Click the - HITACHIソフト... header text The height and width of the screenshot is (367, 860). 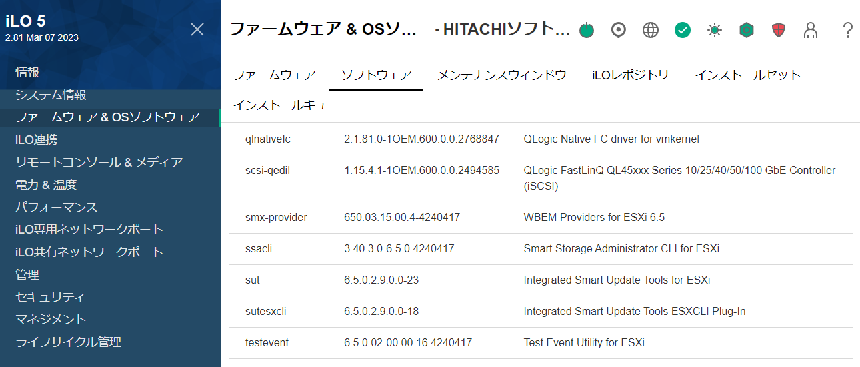[503, 29]
